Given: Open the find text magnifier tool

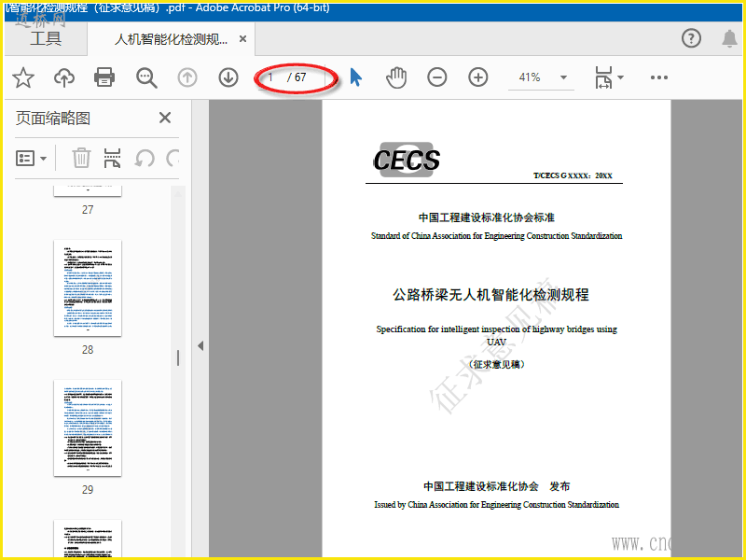Looking at the screenshot, I should [146, 77].
